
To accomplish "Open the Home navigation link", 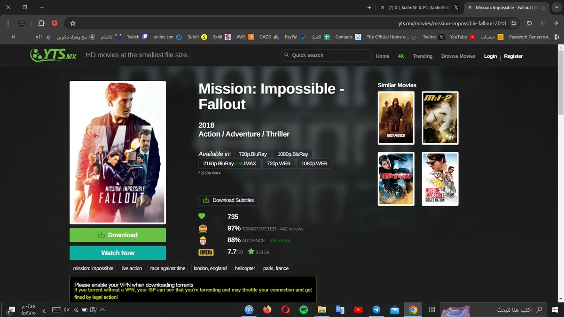I will tap(383, 56).
